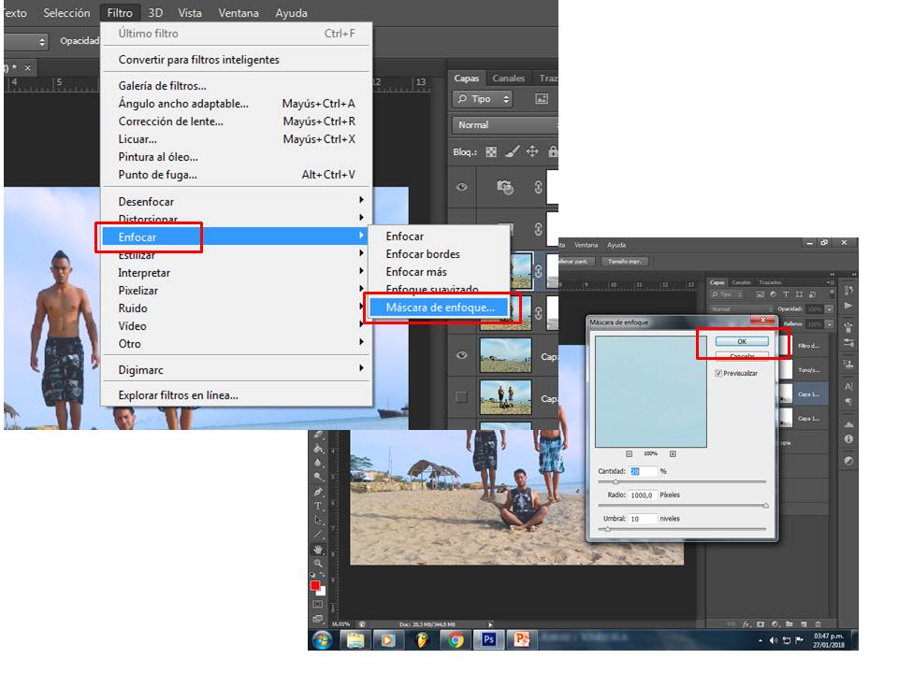Screen dimensions: 898x673
Task: Click the Radio slider handle
Action: tap(765, 506)
